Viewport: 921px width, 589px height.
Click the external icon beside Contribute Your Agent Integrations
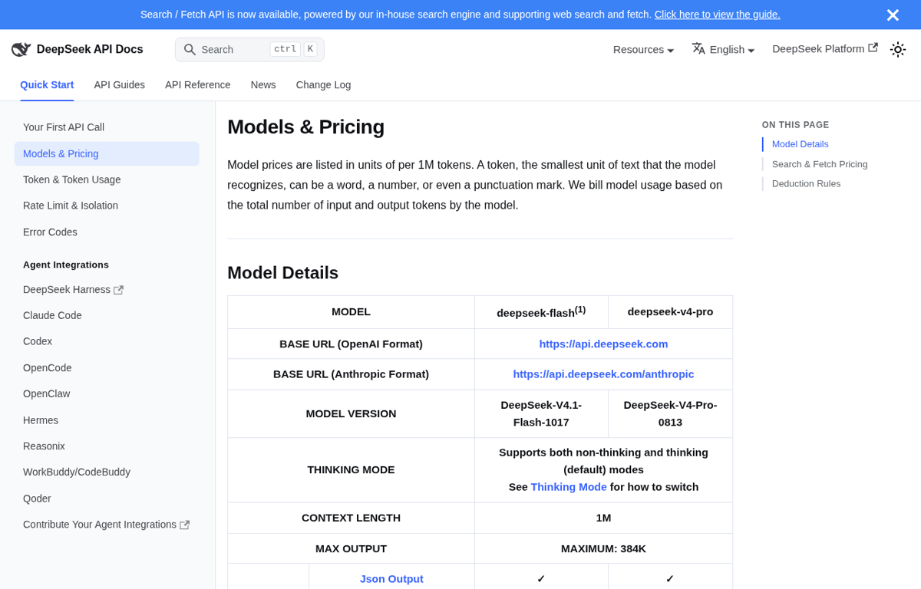184,525
